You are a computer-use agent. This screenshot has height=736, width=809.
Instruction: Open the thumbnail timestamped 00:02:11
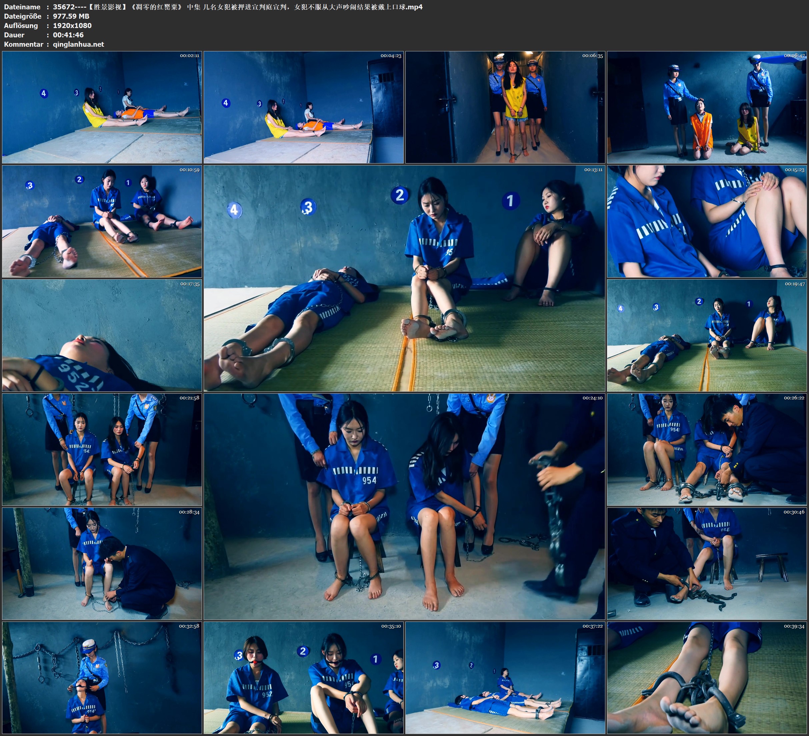pyautogui.click(x=102, y=107)
